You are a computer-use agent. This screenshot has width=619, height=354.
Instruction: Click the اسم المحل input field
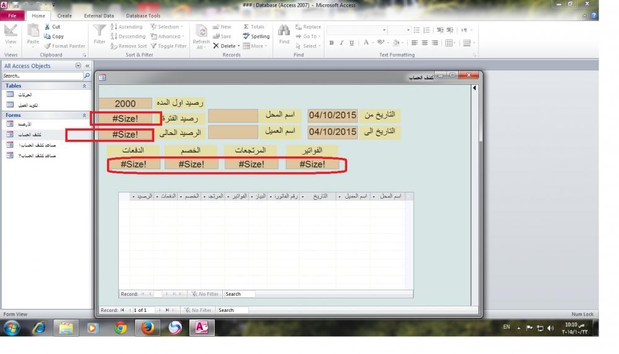pos(233,116)
